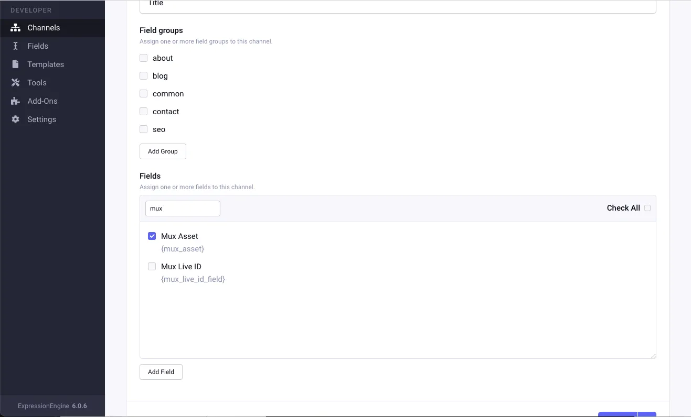Open Add-Ons in the sidebar
This screenshot has width=691, height=417.
point(52,101)
